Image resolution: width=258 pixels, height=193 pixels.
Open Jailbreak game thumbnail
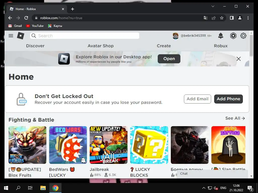pos(108,145)
